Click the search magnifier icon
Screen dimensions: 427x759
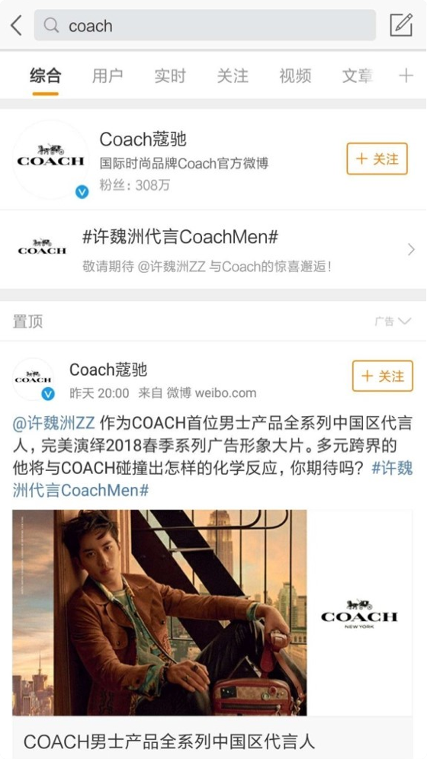click(51, 25)
